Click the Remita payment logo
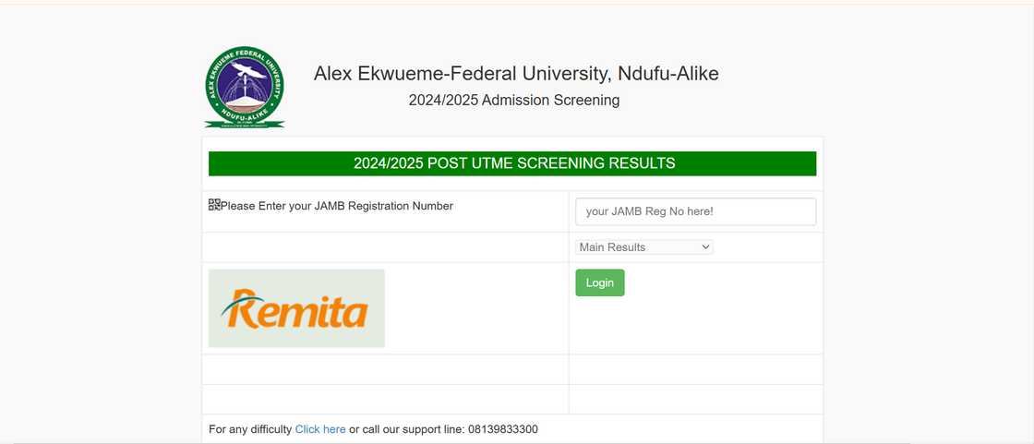The width and height of the screenshot is (1034, 444). (x=296, y=308)
